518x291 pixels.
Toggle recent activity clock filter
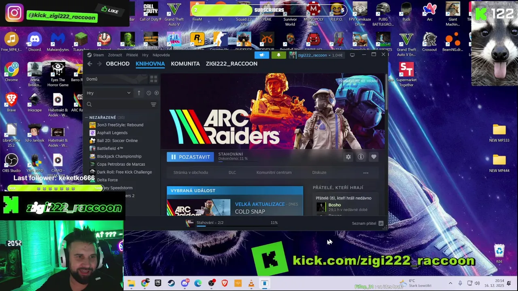149,93
